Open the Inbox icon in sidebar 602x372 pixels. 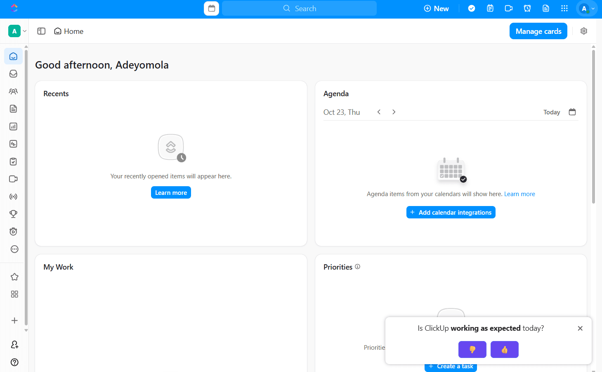coord(13,73)
